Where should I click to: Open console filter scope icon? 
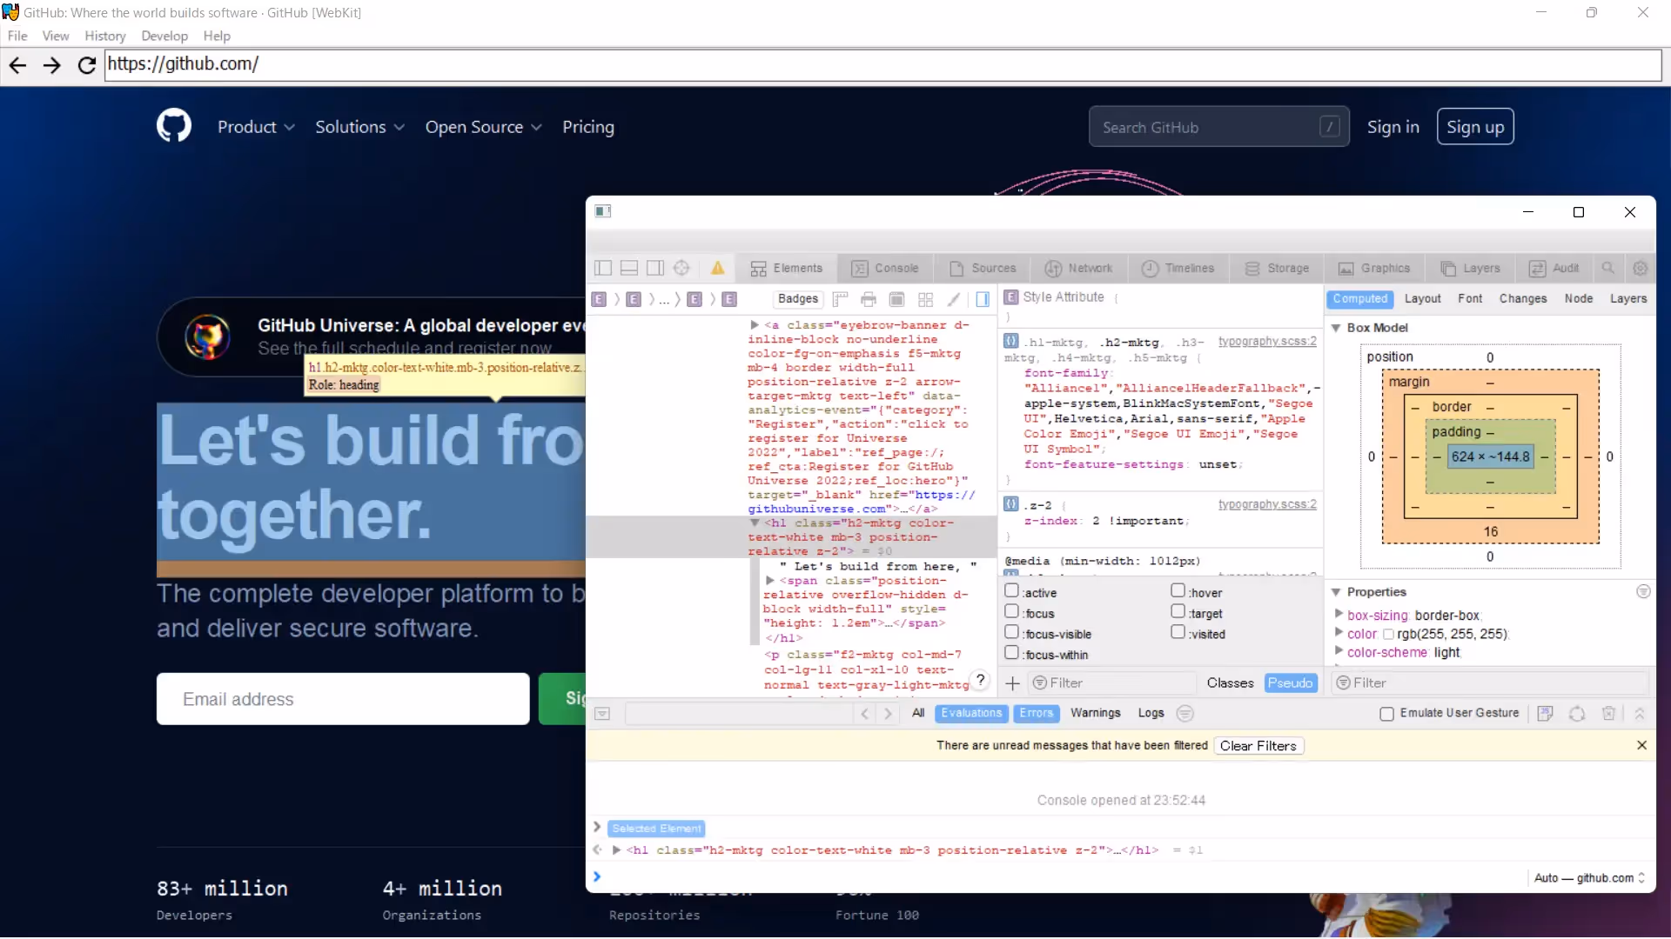[x=1184, y=713]
